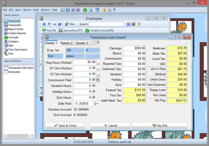Delete employee with blue minus icon
209x146 pixels.
tap(54, 24)
